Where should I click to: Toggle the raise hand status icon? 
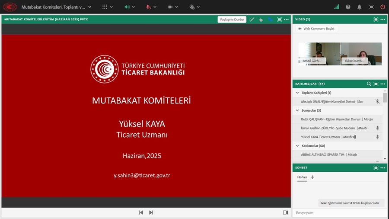[x=192, y=7]
